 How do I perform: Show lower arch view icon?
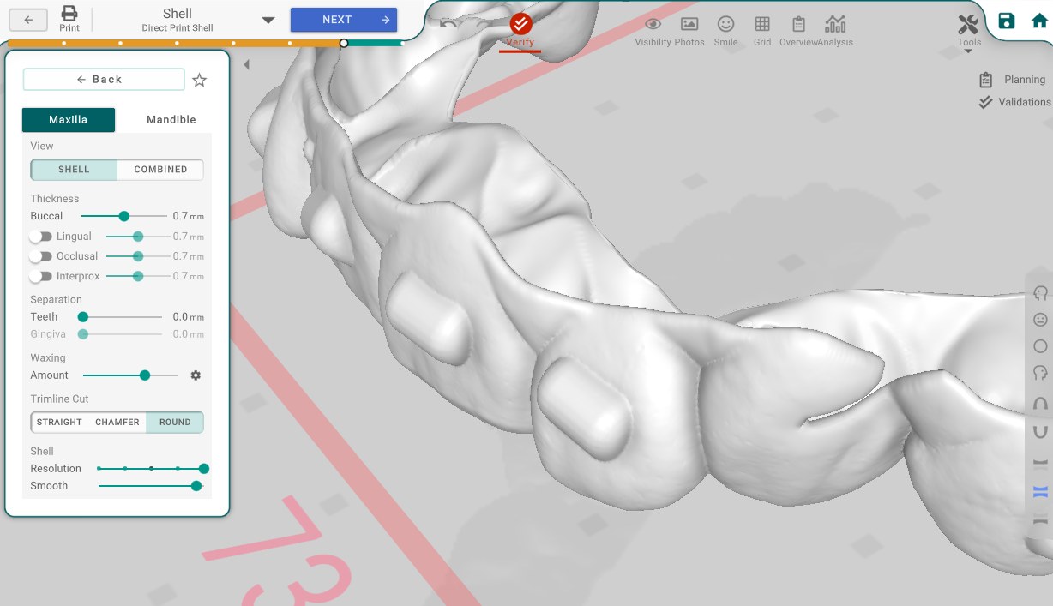[x=1040, y=432]
